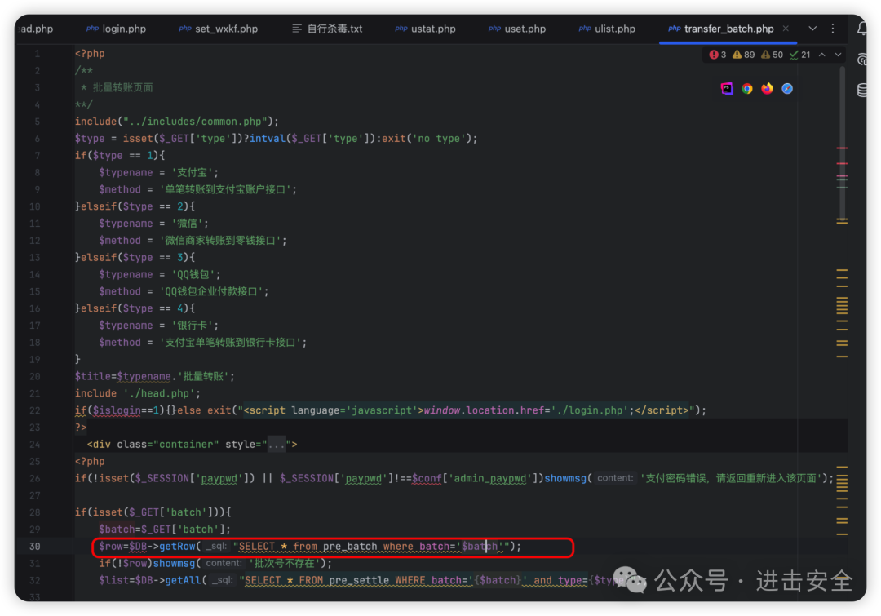Expand the hidden tabs list chevron
The height and width of the screenshot is (616, 881).
click(812, 29)
